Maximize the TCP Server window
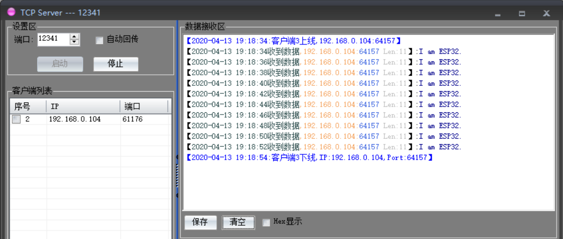This screenshot has width=563, height=239. (x=522, y=14)
